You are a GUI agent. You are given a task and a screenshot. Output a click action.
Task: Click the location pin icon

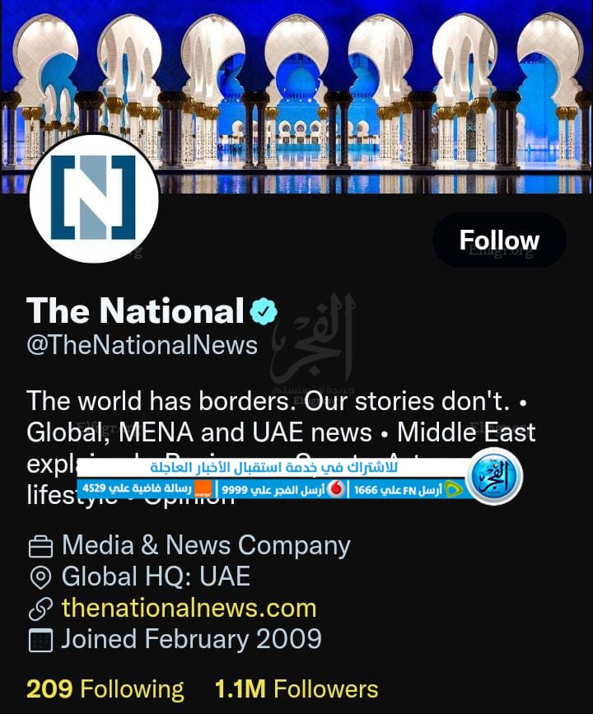pos(40,577)
